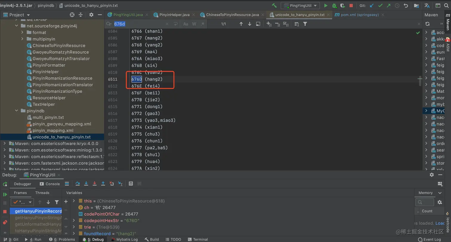
Task: Open the PingYingUtil run configuration dropdown
Action: point(300,6)
